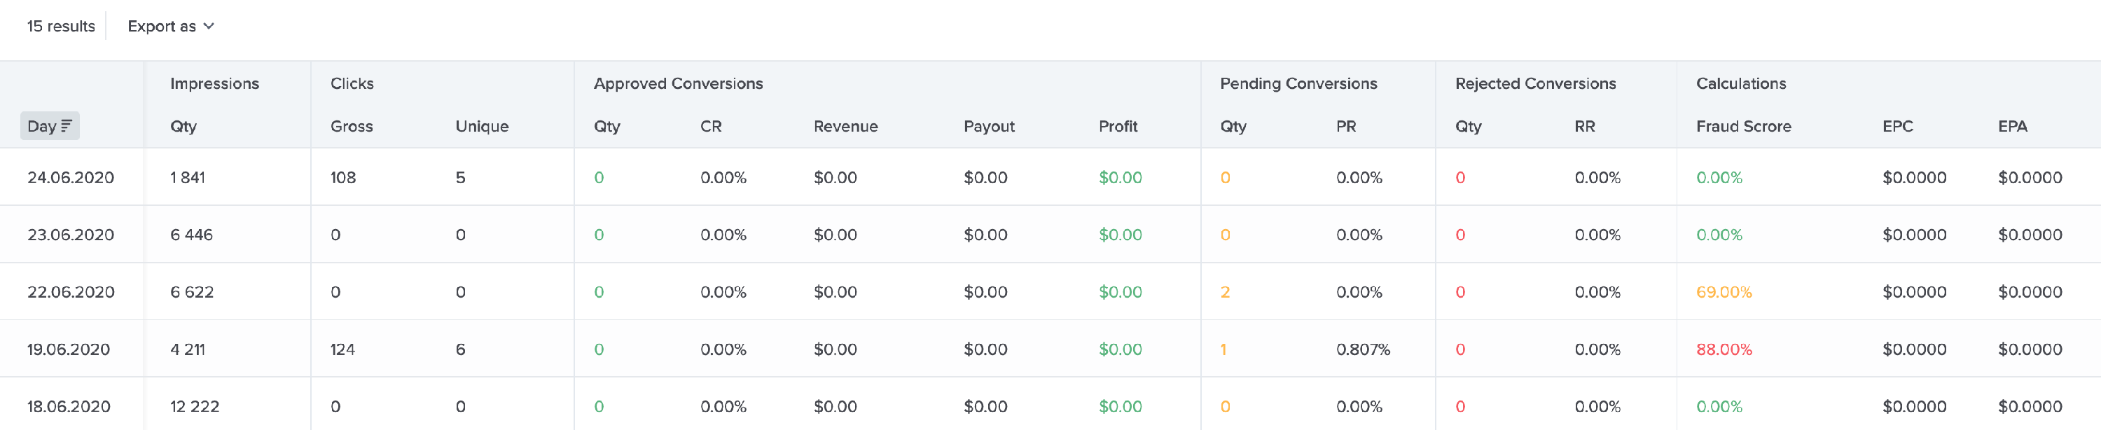The height and width of the screenshot is (430, 2101).
Task: Open the Export as dropdown
Action: click(169, 25)
